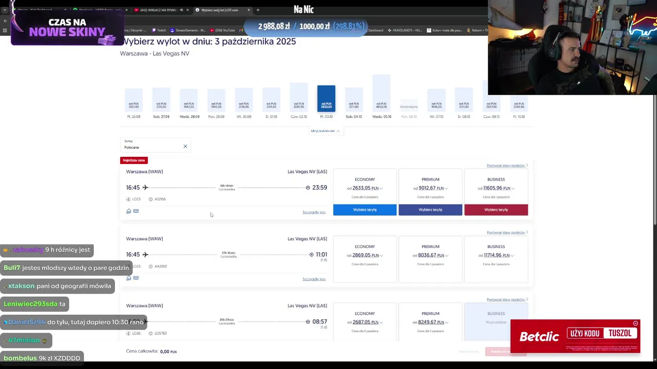Select the Sob. 04.10 price bar
Viewport: 657px width, 369px height.
pos(354,100)
